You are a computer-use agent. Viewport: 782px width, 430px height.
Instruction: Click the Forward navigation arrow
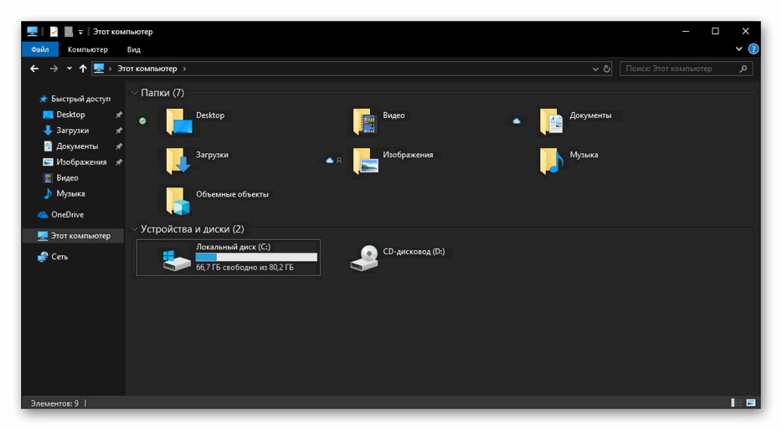coord(54,69)
